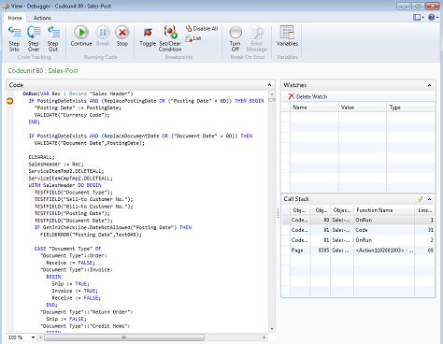Toggle a breakpoint using the Toggle icon
The height and width of the screenshot is (344, 443).
(x=148, y=33)
